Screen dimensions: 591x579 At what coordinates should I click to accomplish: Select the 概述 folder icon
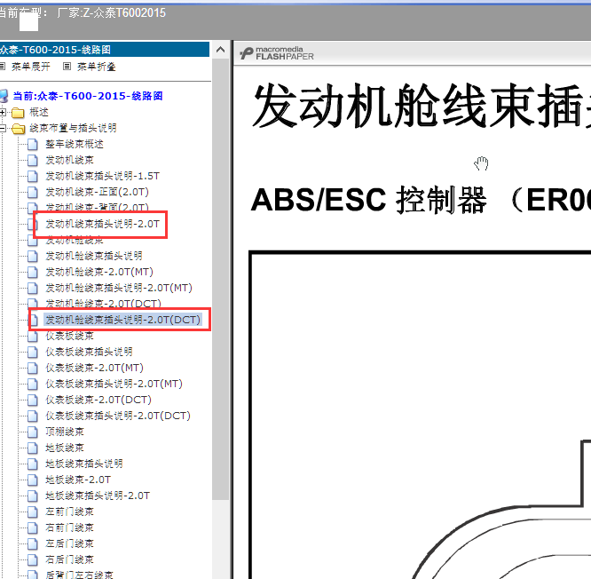pyautogui.click(x=18, y=113)
